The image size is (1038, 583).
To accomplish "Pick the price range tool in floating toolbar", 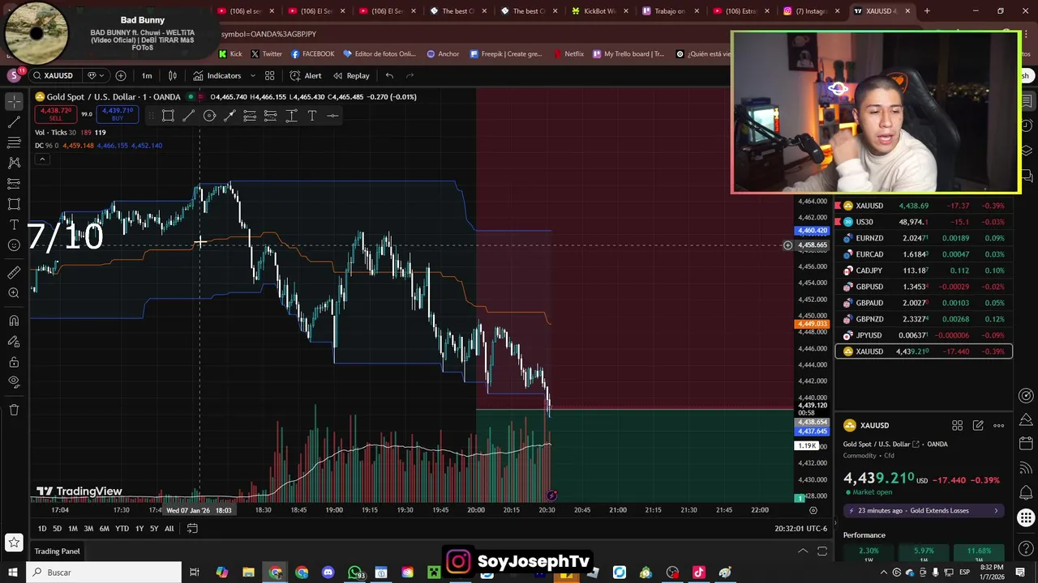I will [x=291, y=116].
